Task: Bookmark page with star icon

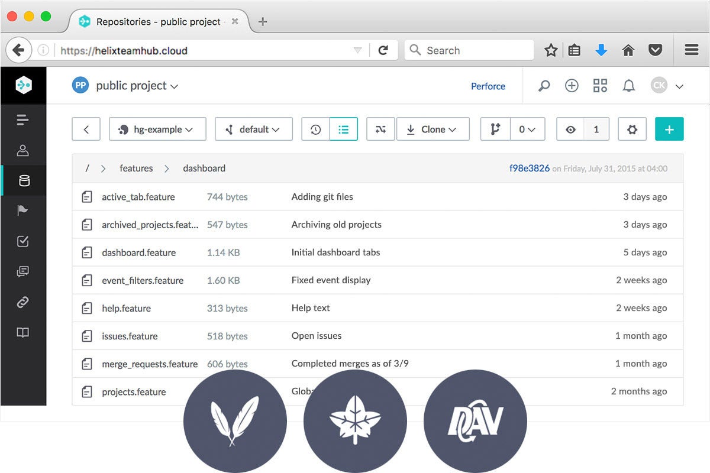Action: 551,50
